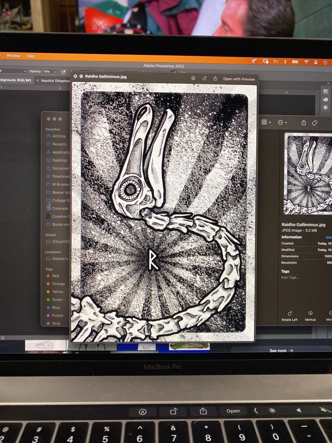The width and height of the screenshot is (332, 443).
Task: Click Finder toolbar Share icon
Action: click(x=304, y=123)
